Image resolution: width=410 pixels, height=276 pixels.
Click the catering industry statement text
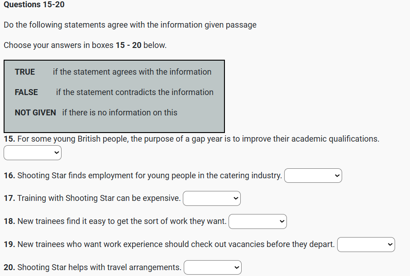[149, 176]
